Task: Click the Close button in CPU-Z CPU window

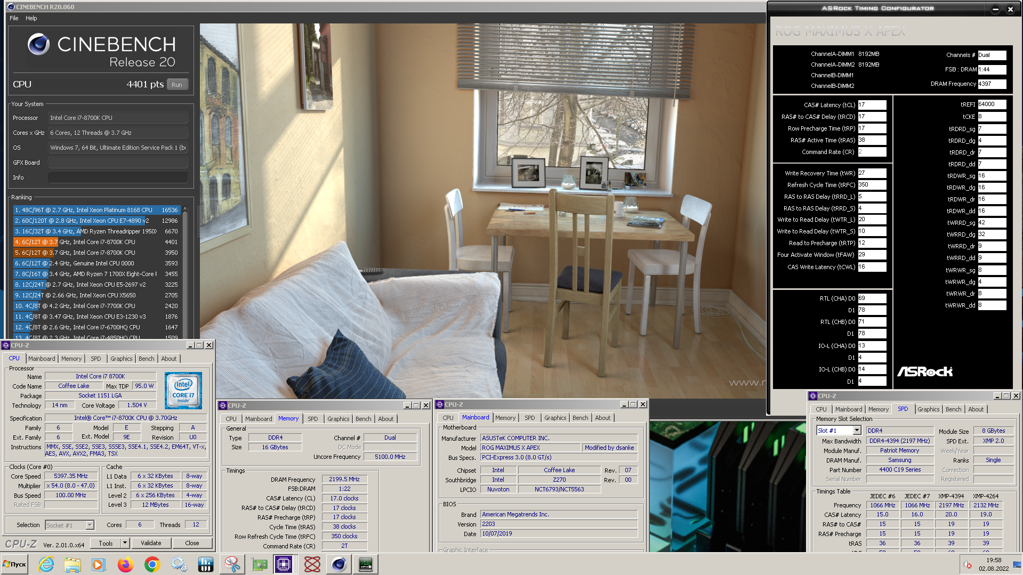Action: pyautogui.click(x=192, y=543)
